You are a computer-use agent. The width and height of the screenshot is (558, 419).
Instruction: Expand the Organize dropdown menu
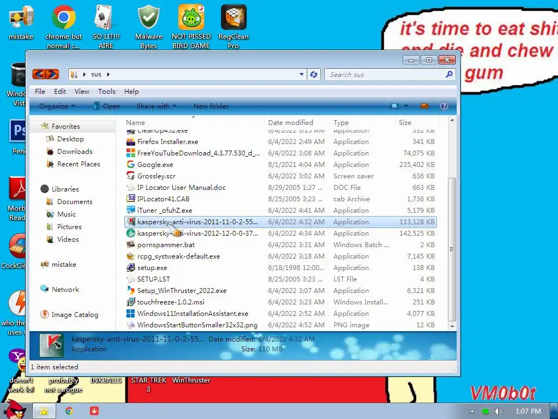57,106
